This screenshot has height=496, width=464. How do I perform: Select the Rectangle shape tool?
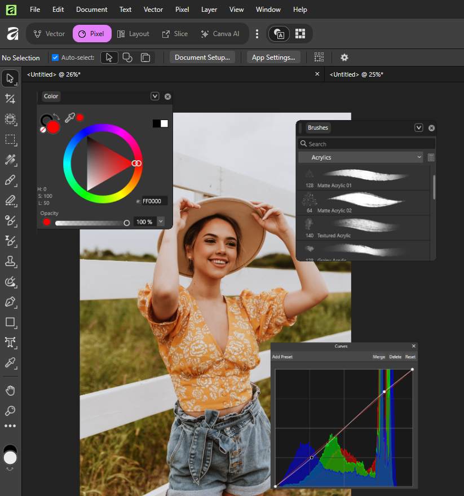point(10,322)
